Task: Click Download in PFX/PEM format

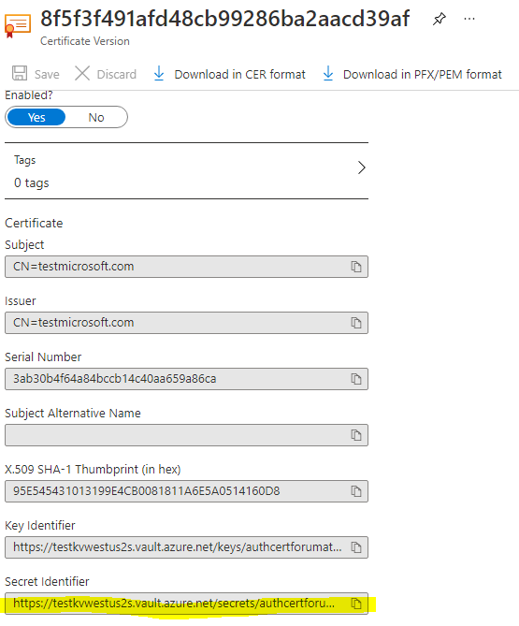Action: [412, 74]
